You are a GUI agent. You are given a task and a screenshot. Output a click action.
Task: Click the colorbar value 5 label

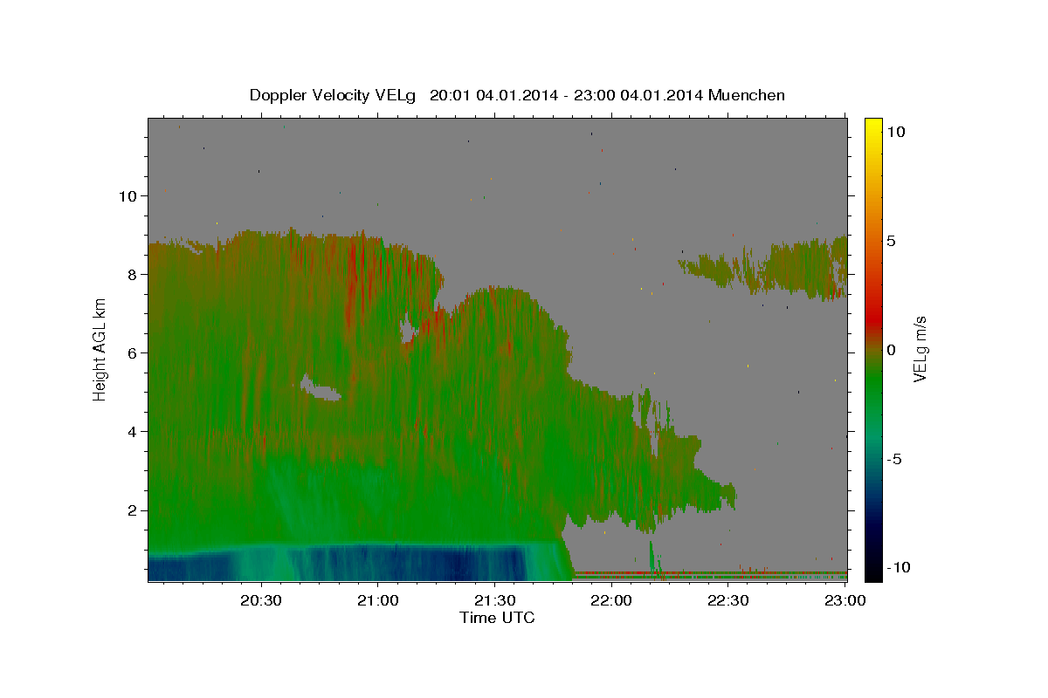pos(891,240)
